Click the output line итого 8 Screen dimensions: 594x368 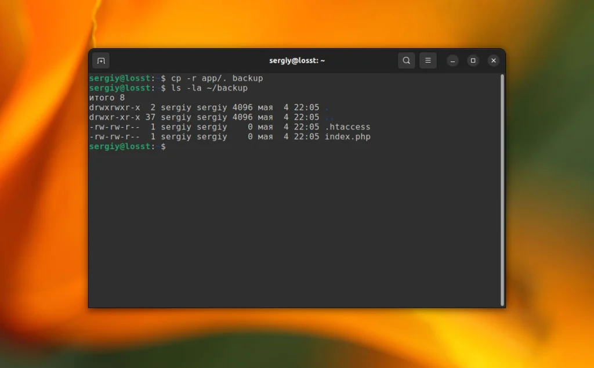point(106,98)
